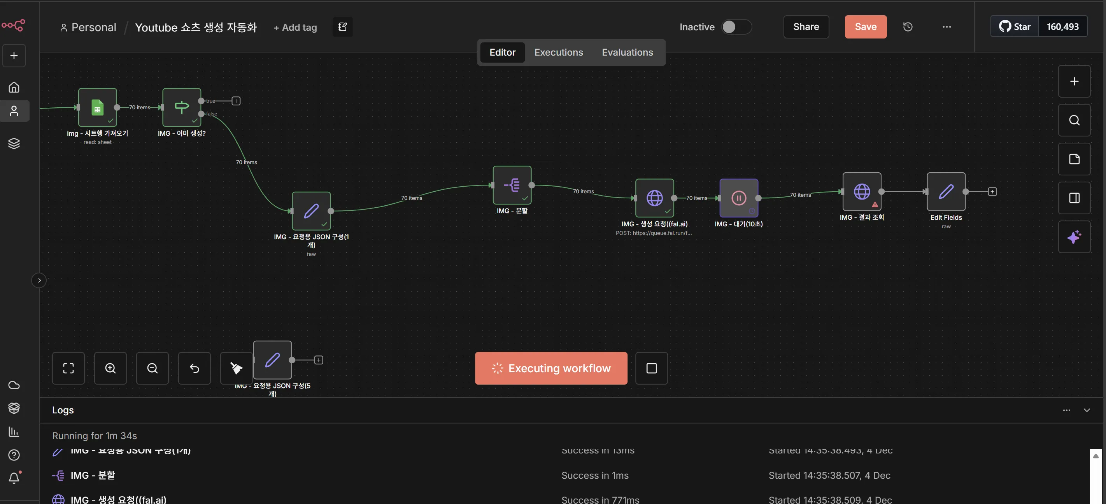
Task: Click the Share button
Action: 806,26
